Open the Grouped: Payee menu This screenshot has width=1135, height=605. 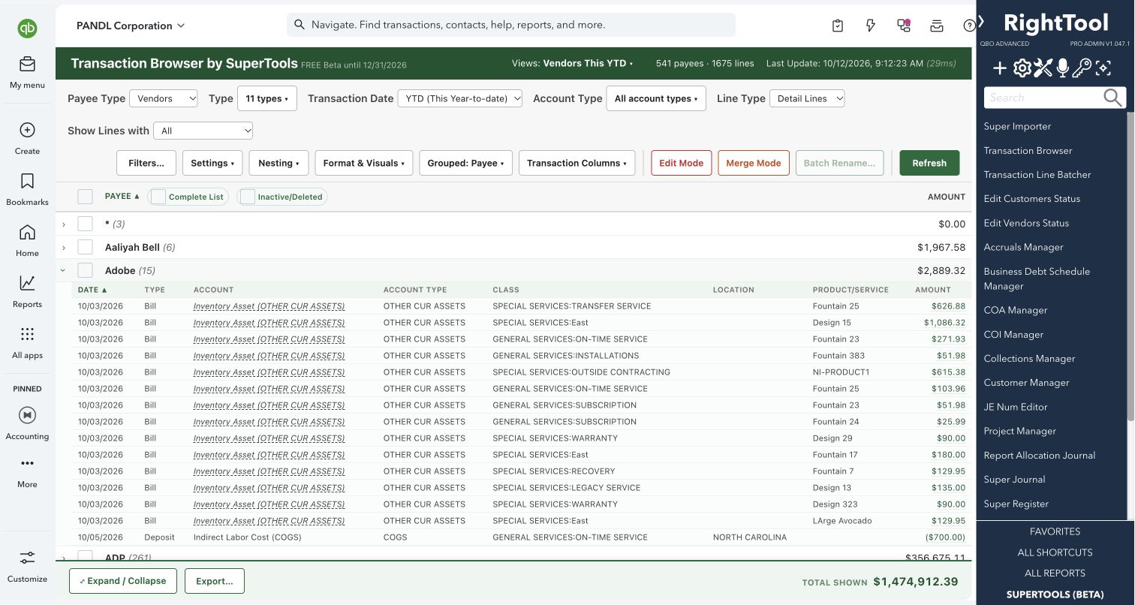[x=465, y=163]
